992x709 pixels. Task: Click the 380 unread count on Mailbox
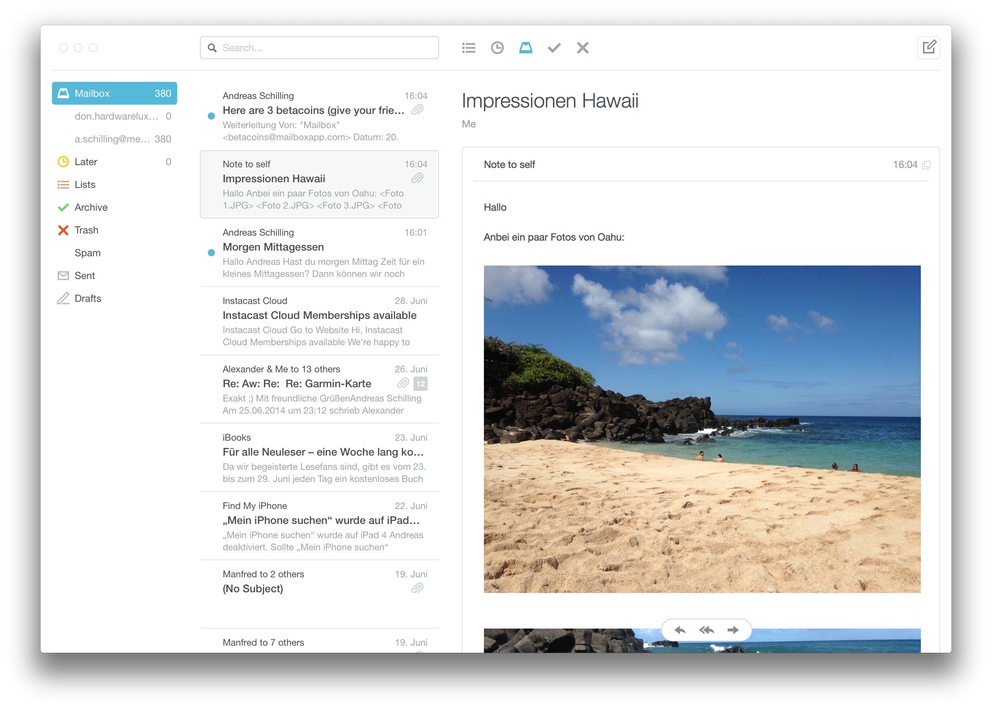point(162,93)
